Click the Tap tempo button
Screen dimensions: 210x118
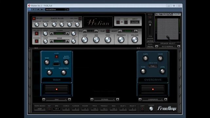[49, 109]
